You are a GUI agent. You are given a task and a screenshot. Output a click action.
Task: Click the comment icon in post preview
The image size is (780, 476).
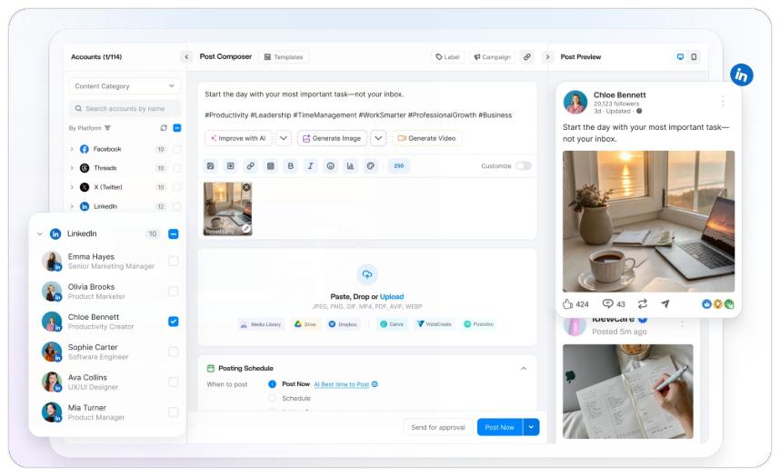(x=607, y=303)
